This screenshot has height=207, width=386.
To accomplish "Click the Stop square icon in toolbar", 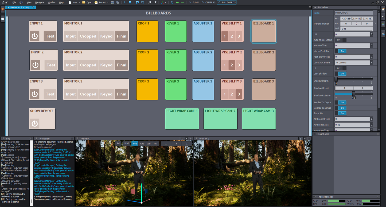I will (130, 2).
